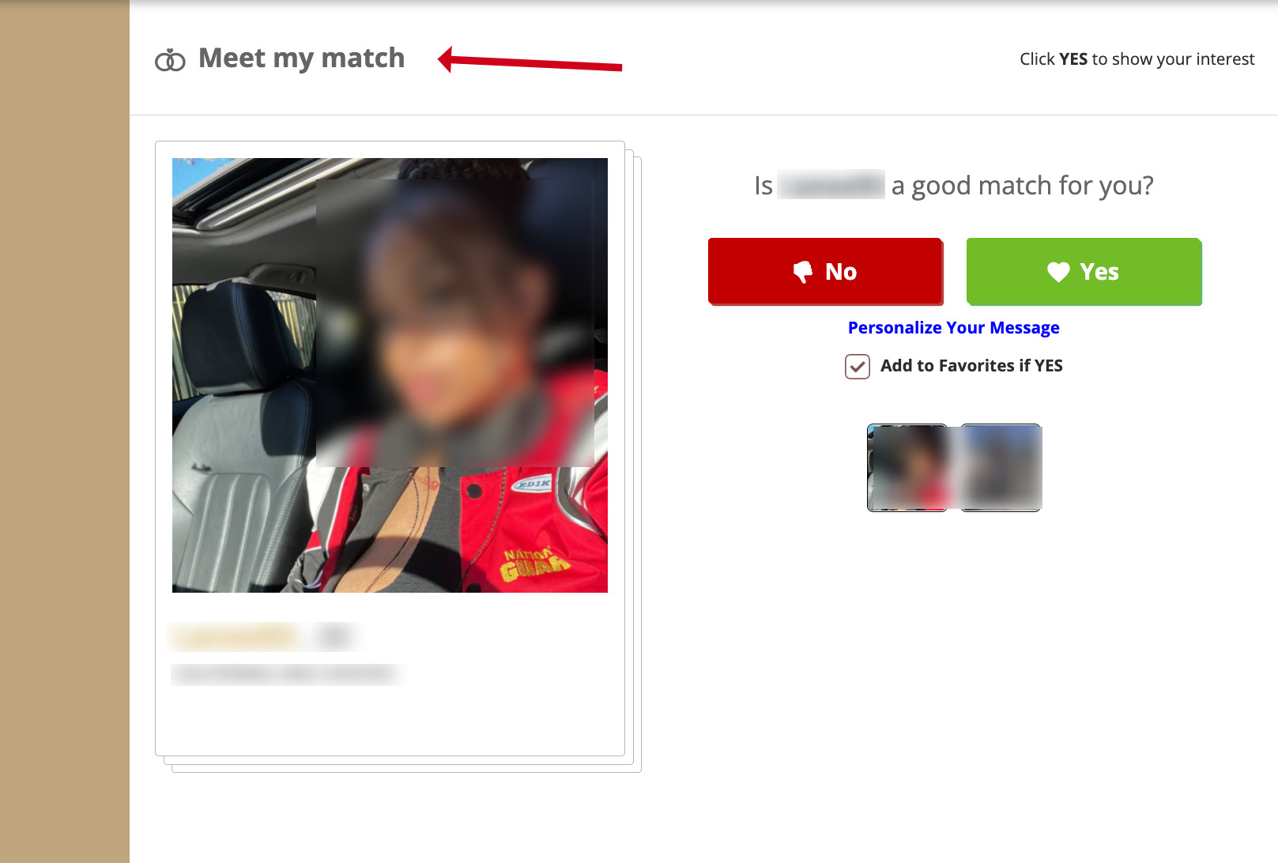This screenshot has height=863, width=1278.
Task: Select the second small photo thumbnail
Action: [1001, 468]
